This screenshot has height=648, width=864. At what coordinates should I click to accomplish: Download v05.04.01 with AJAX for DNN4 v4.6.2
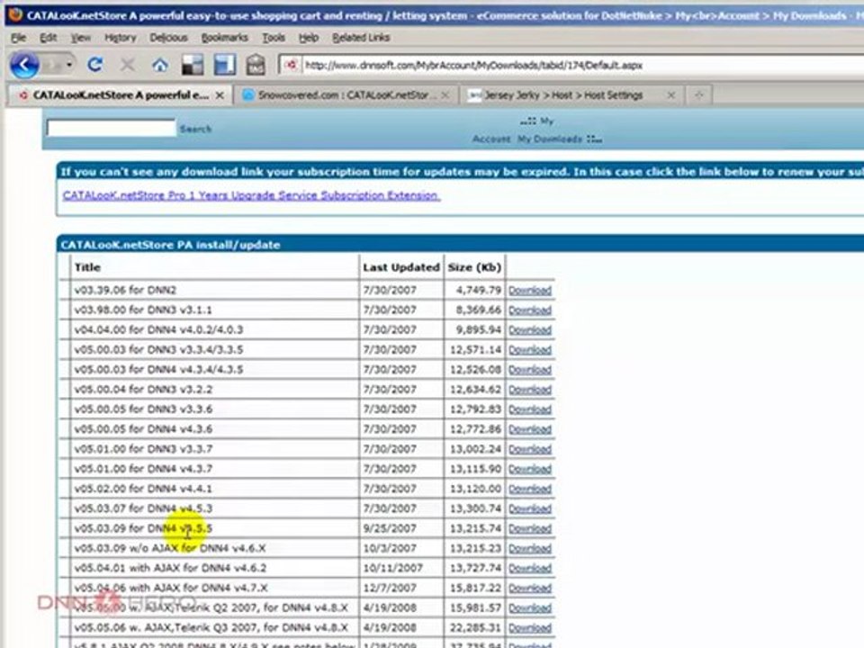pyautogui.click(x=529, y=568)
